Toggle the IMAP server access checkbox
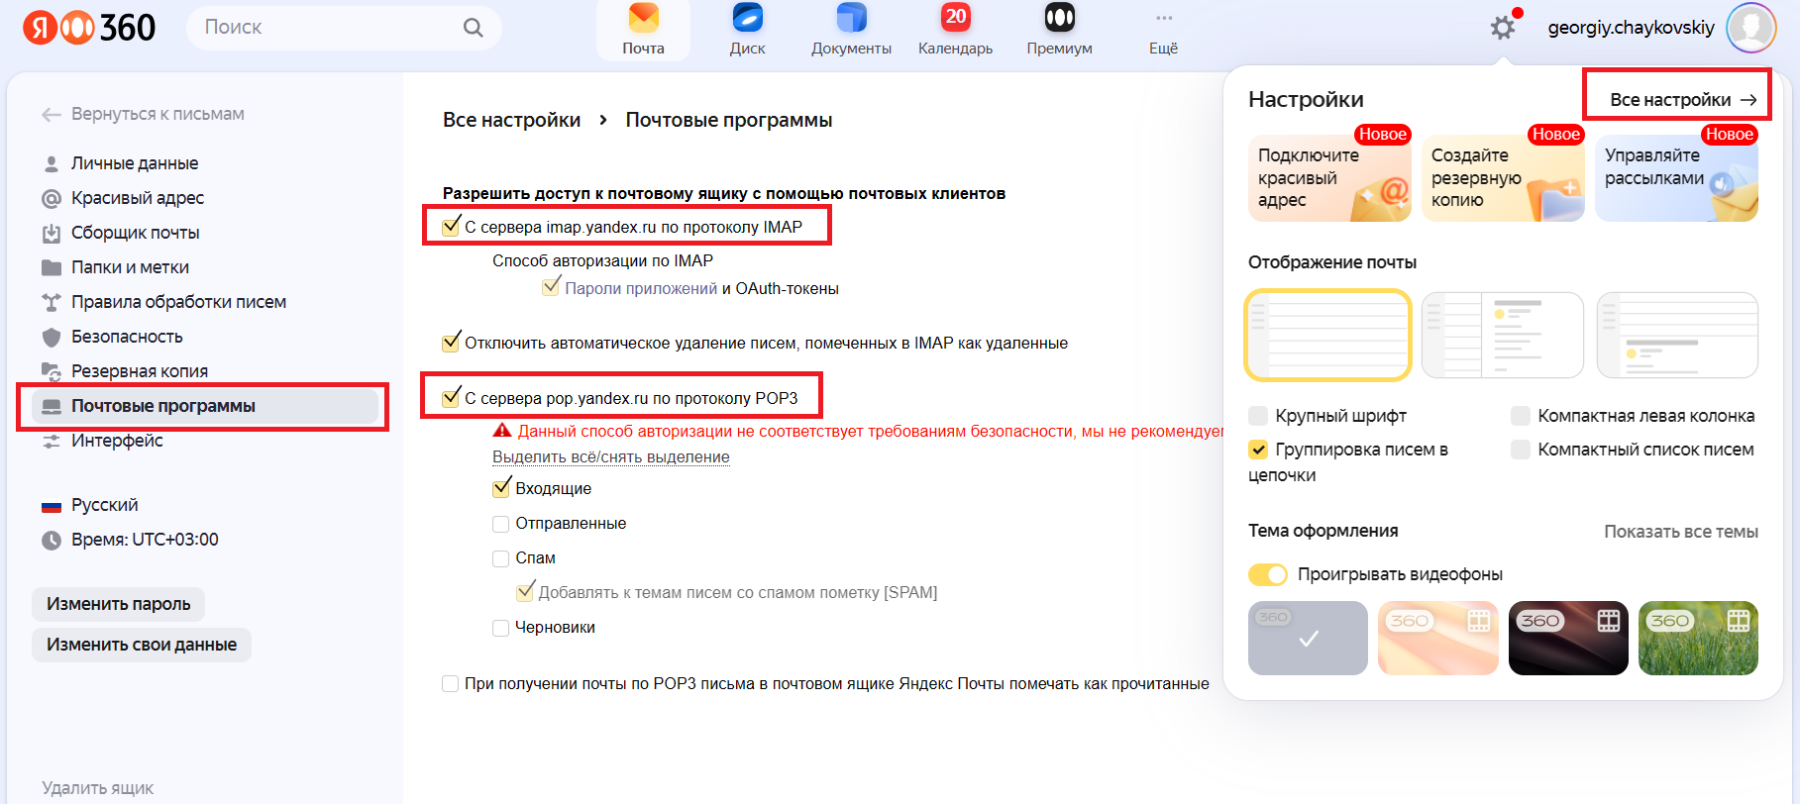Image resolution: width=1800 pixels, height=804 pixels. click(451, 227)
